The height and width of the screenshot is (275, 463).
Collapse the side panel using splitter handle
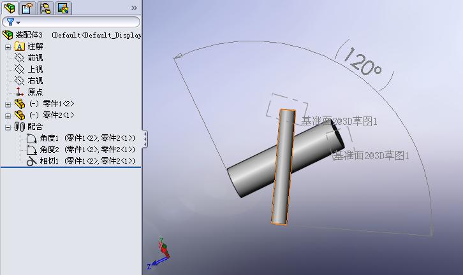pos(145,139)
